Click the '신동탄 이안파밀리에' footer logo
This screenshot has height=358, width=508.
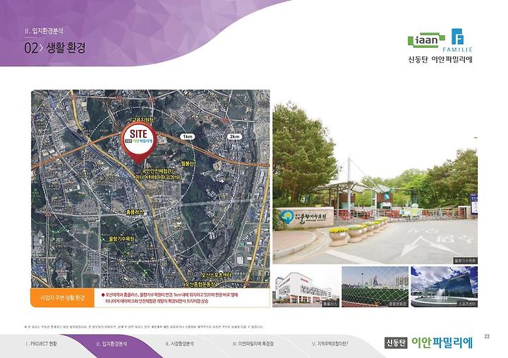click(x=429, y=342)
